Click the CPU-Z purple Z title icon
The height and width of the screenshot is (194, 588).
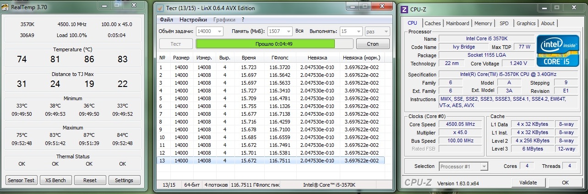[x=405, y=10]
